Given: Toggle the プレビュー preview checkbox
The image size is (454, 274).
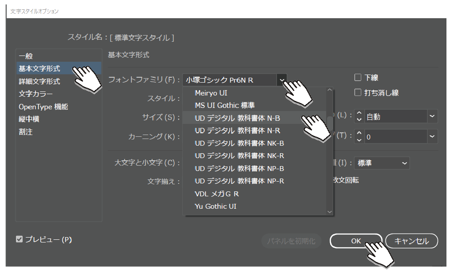Looking at the screenshot, I should point(19,239).
